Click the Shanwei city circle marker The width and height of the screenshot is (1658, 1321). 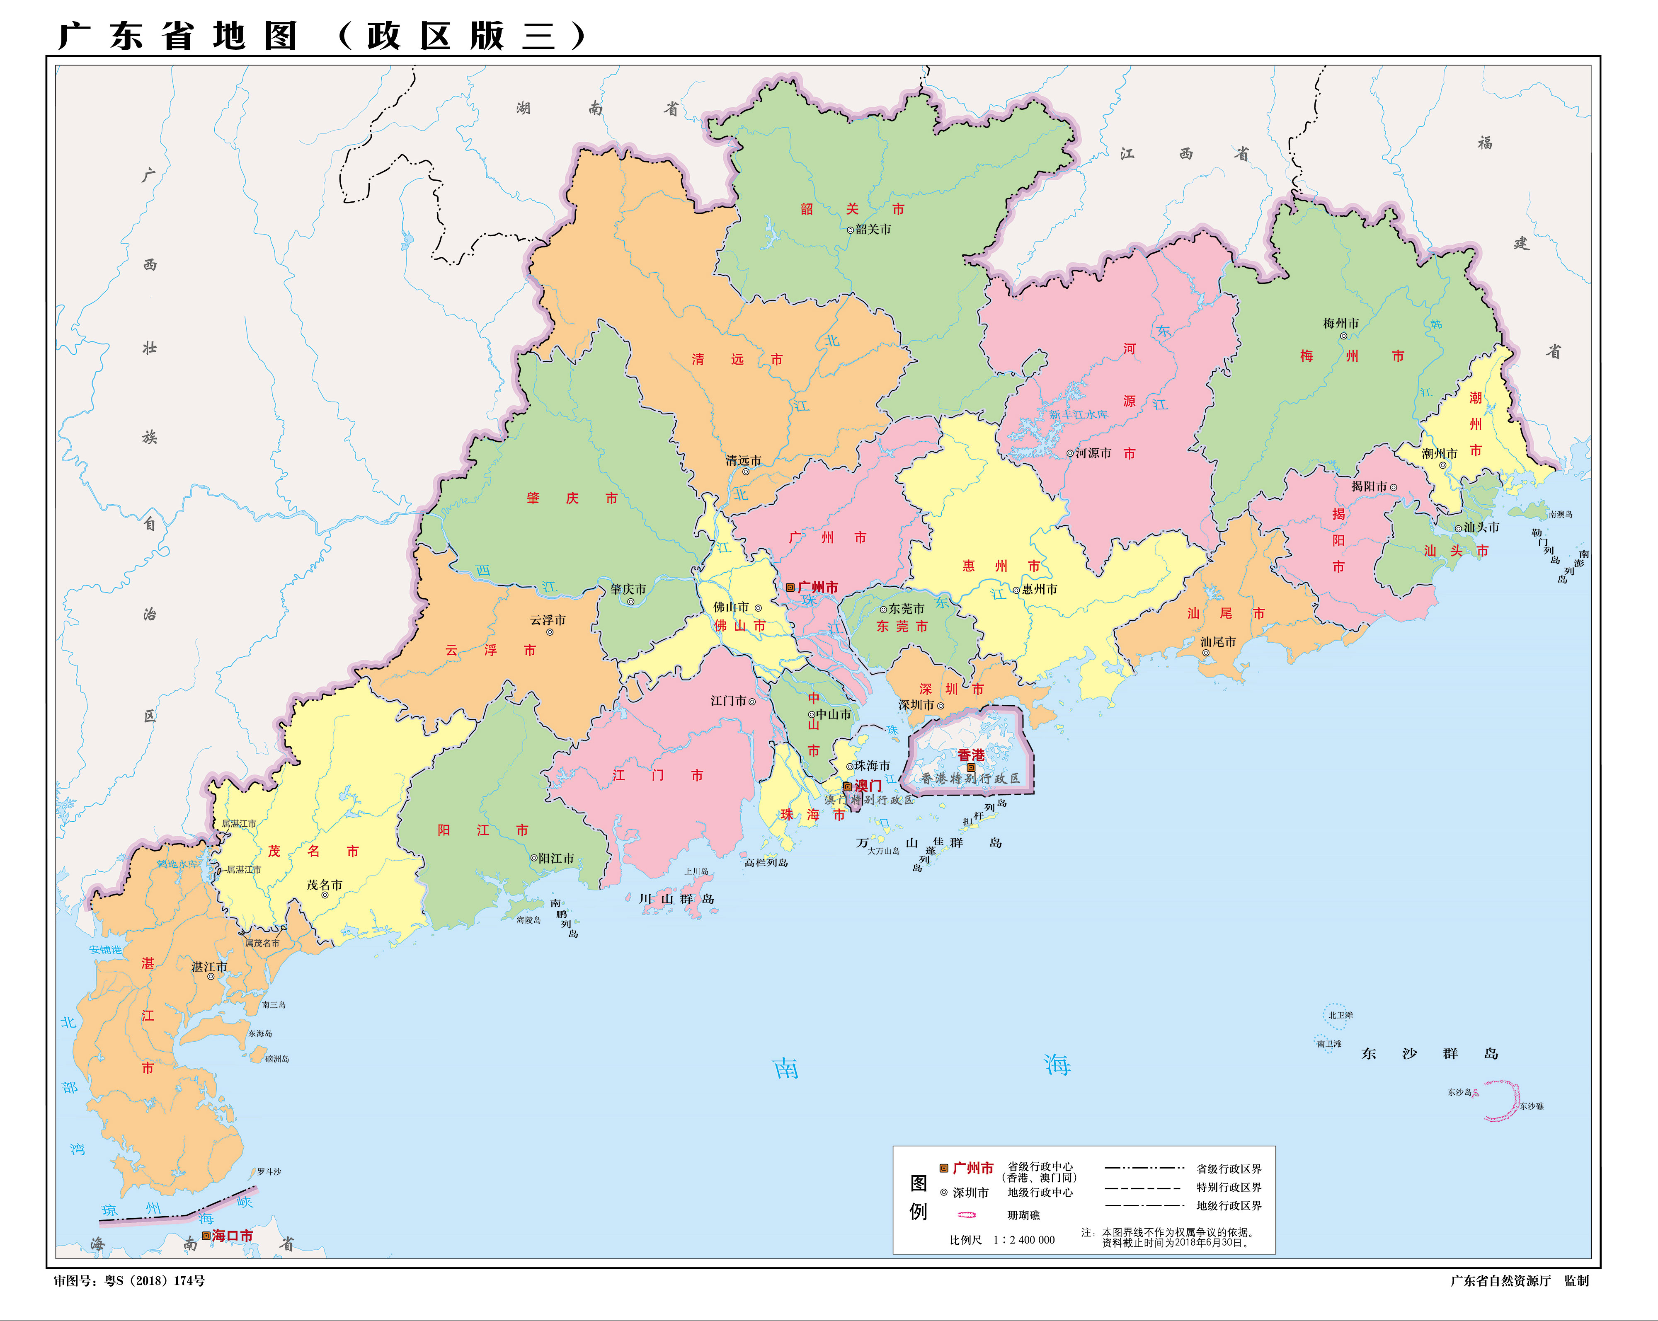(x=1206, y=653)
